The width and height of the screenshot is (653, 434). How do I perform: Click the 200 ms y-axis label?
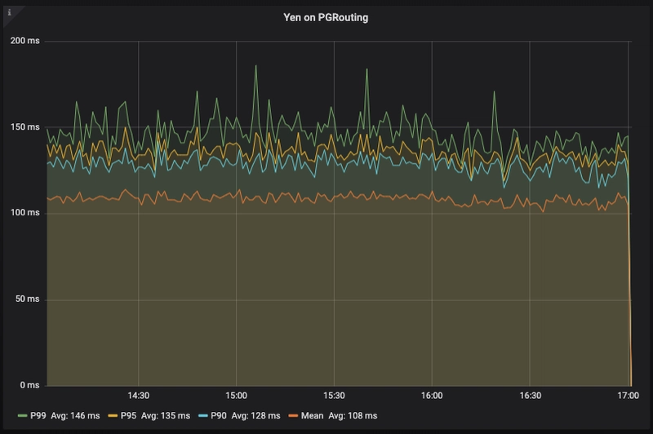[23, 41]
